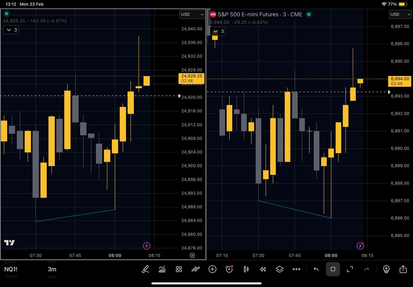Tap the red 500 logo of the S&P chart
Screen dimensions: 413x287
coord(213,14)
